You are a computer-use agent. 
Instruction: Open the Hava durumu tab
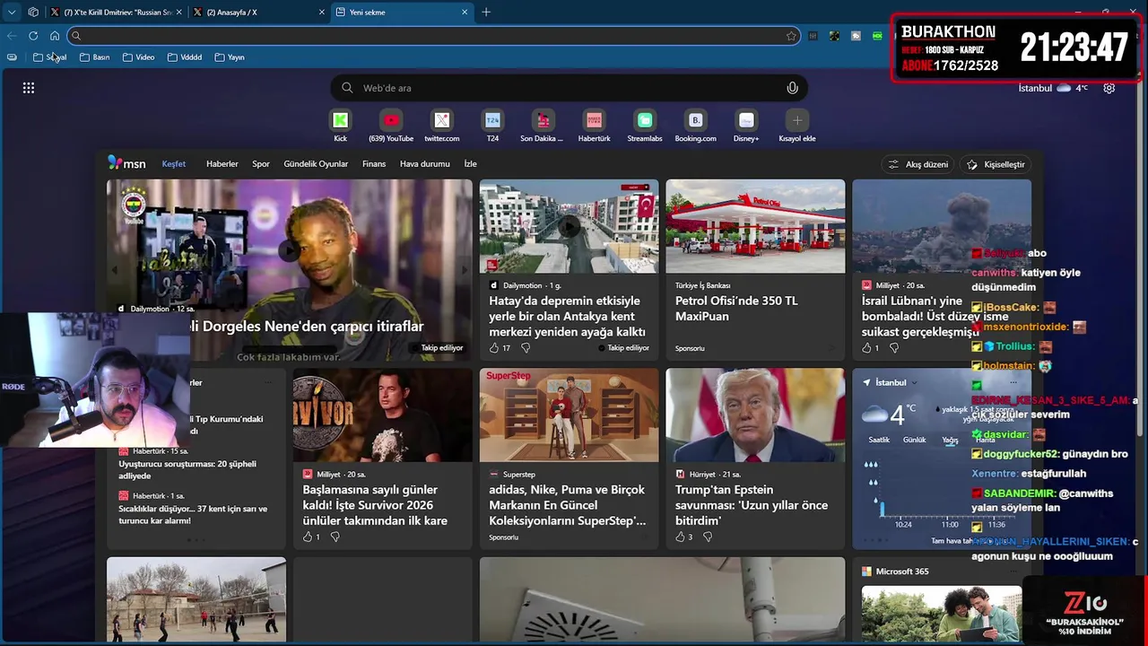point(425,164)
